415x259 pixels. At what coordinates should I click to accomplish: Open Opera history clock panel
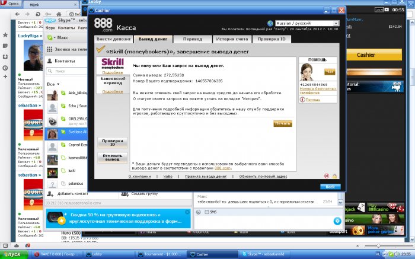pos(5,68)
